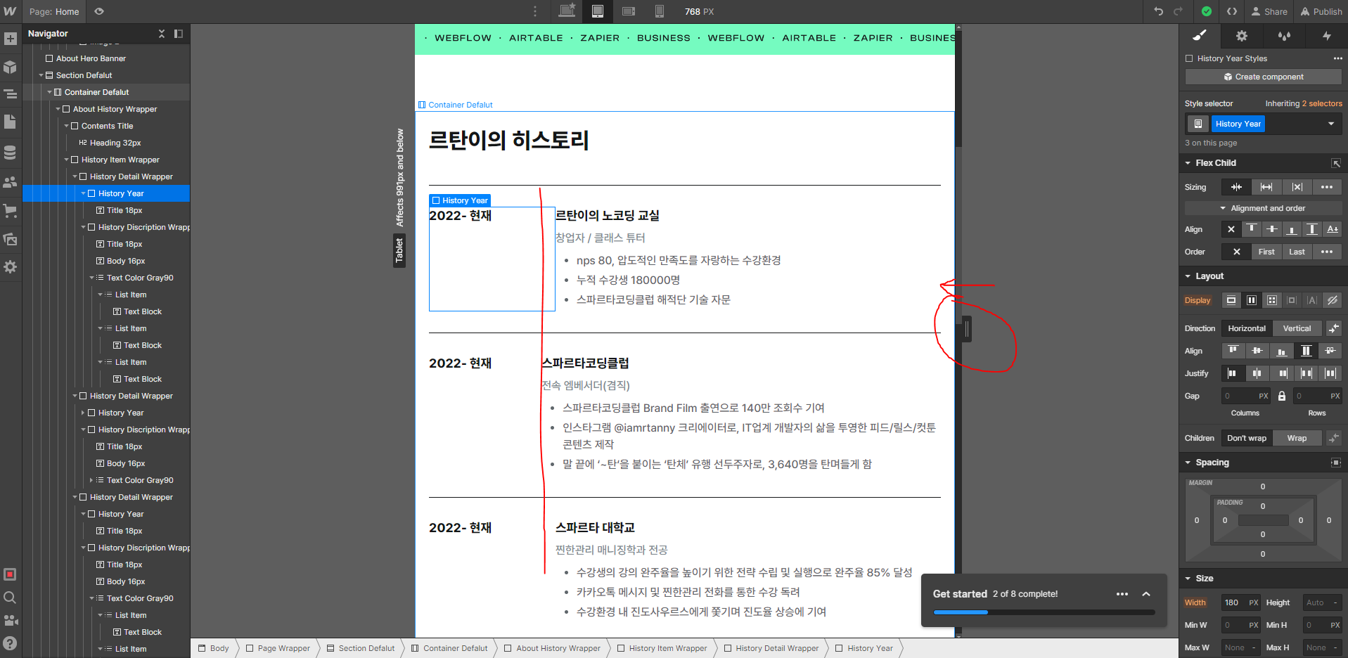This screenshot has width=1348, height=658.
Task: Switch to mobile landscape breakpoint
Action: (x=629, y=11)
